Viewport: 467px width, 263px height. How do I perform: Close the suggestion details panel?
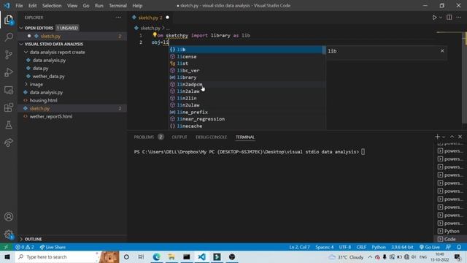pyautogui.click(x=442, y=51)
